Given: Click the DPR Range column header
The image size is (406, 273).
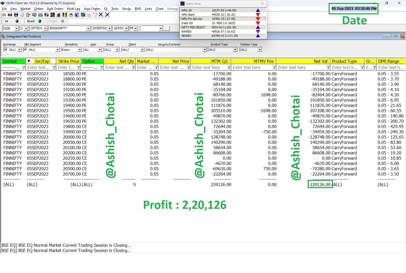Looking at the screenshot, I should (x=391, y=61).
